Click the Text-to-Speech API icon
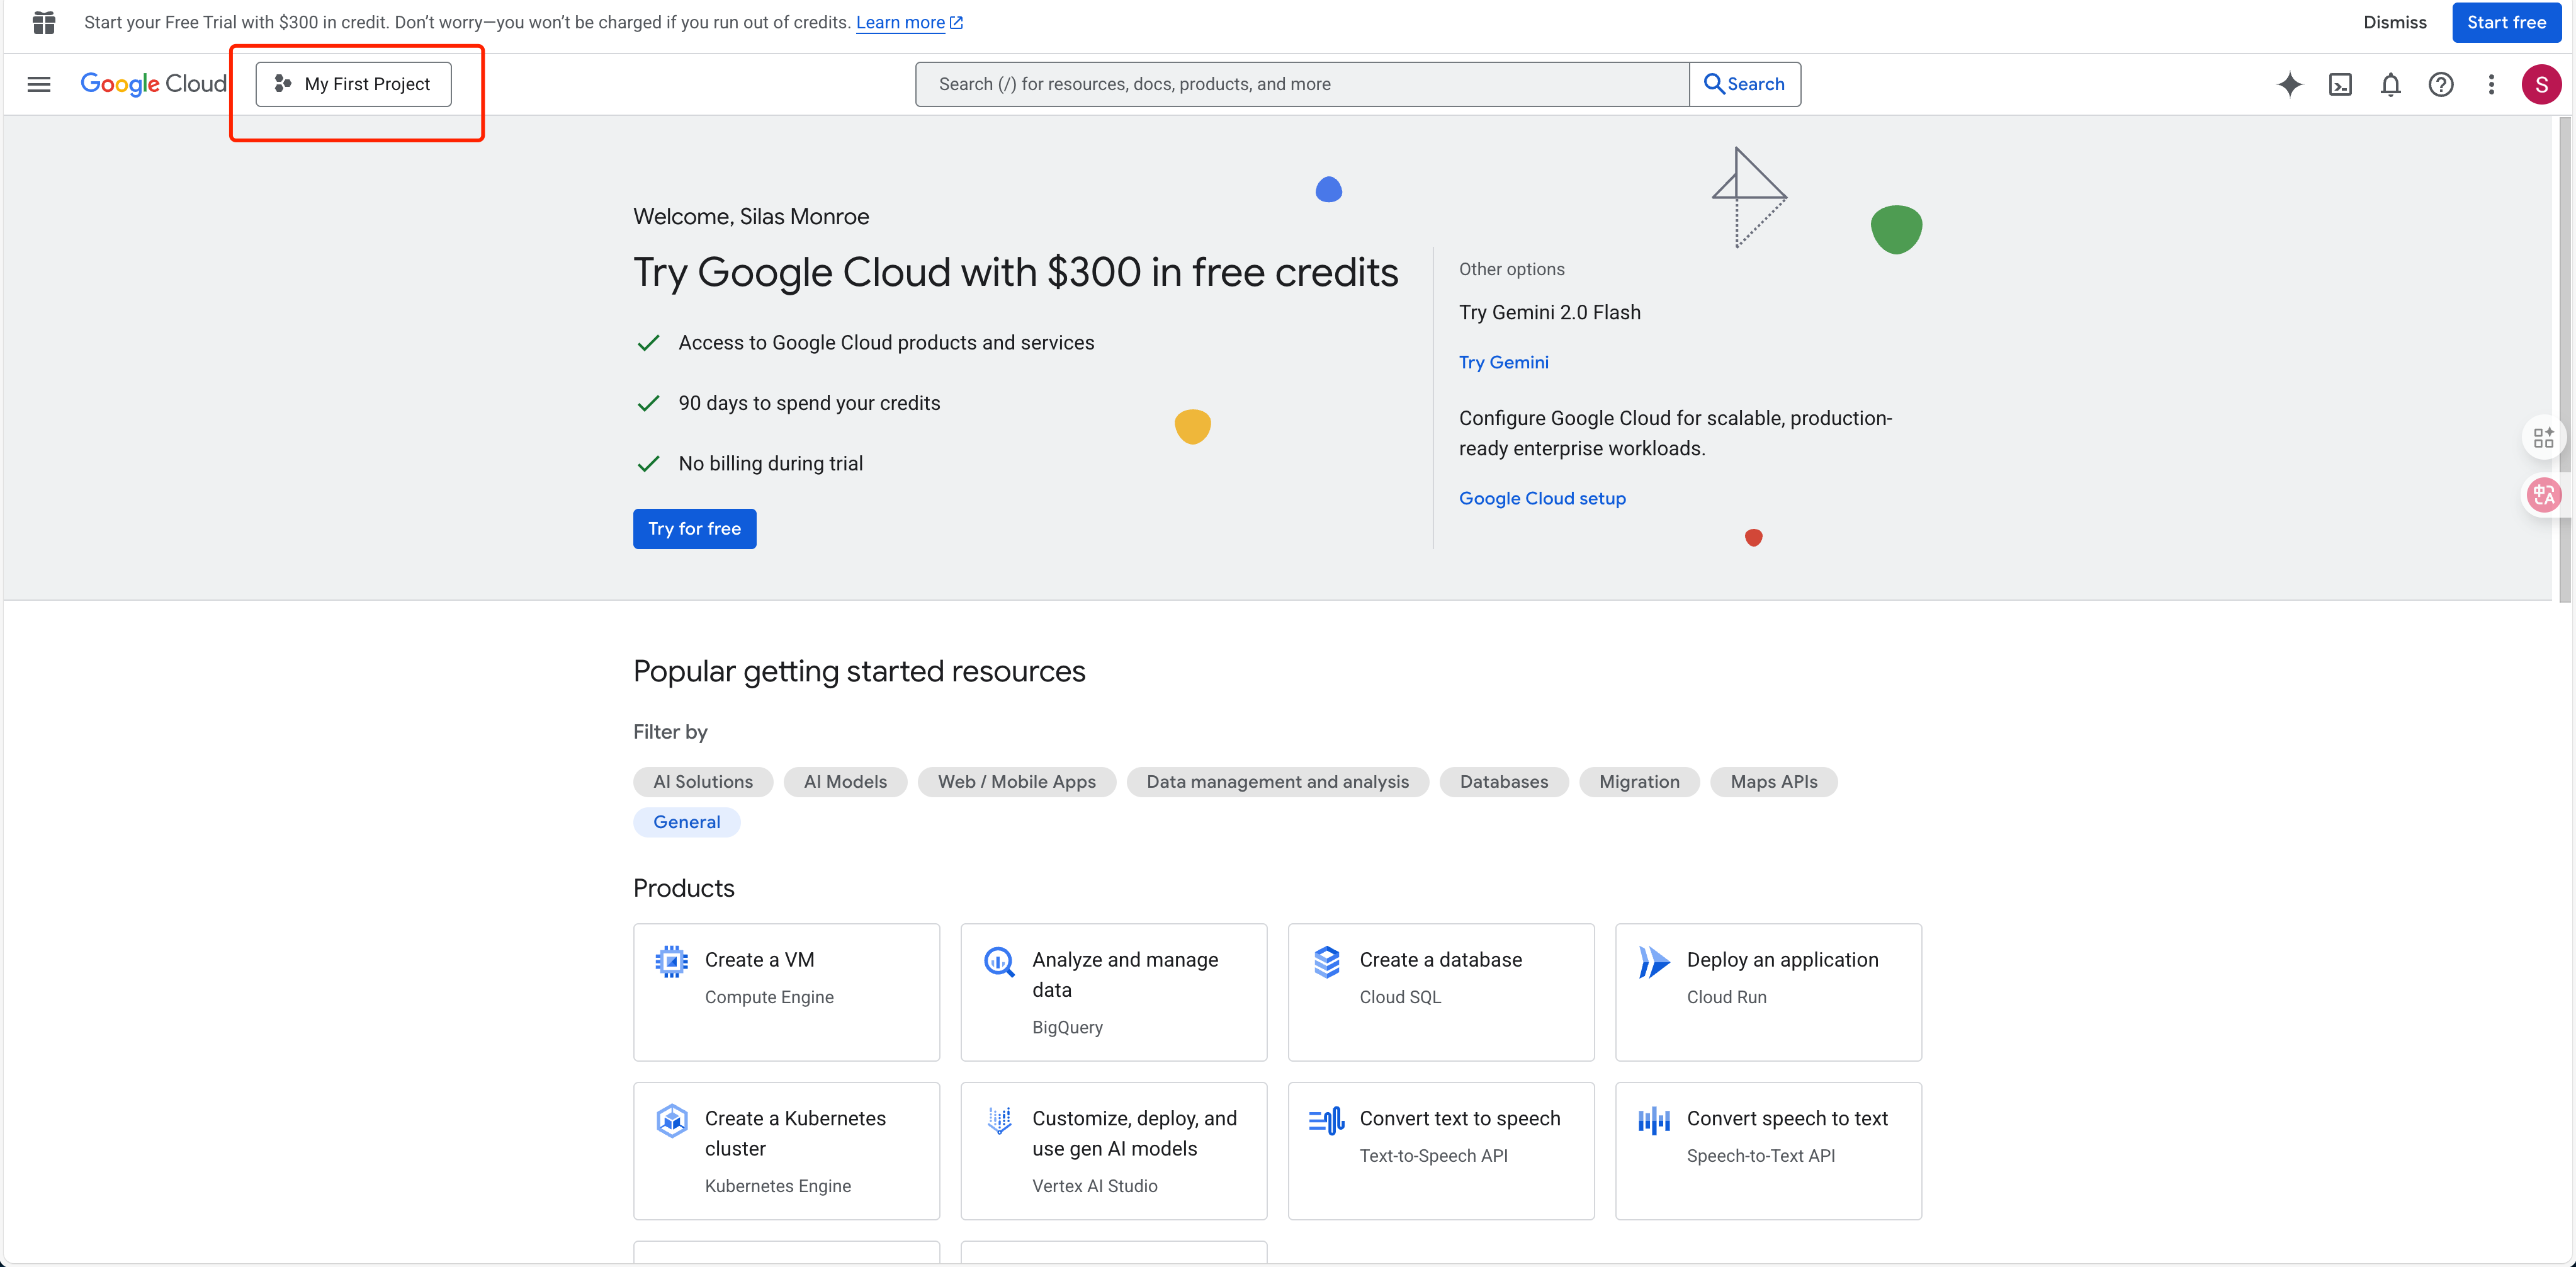The height and width of the screenshot is (1267, 2576). pos(1326,1120)
